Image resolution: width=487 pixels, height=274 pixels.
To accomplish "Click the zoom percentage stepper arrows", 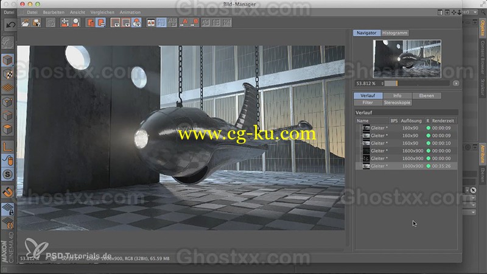I will pyautogui.click(x=382, y=83).
